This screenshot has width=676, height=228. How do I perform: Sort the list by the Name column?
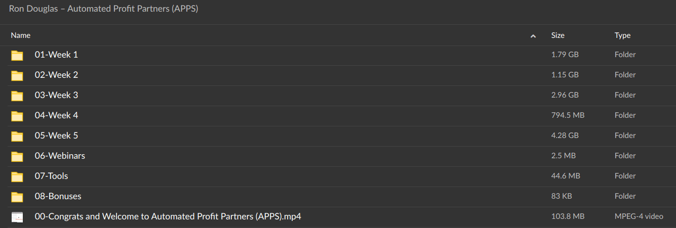coord(21,35)
